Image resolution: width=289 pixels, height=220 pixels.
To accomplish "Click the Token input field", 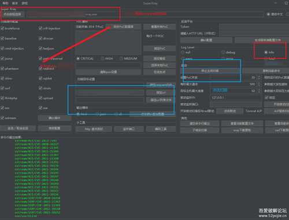I will coord(254,27).
